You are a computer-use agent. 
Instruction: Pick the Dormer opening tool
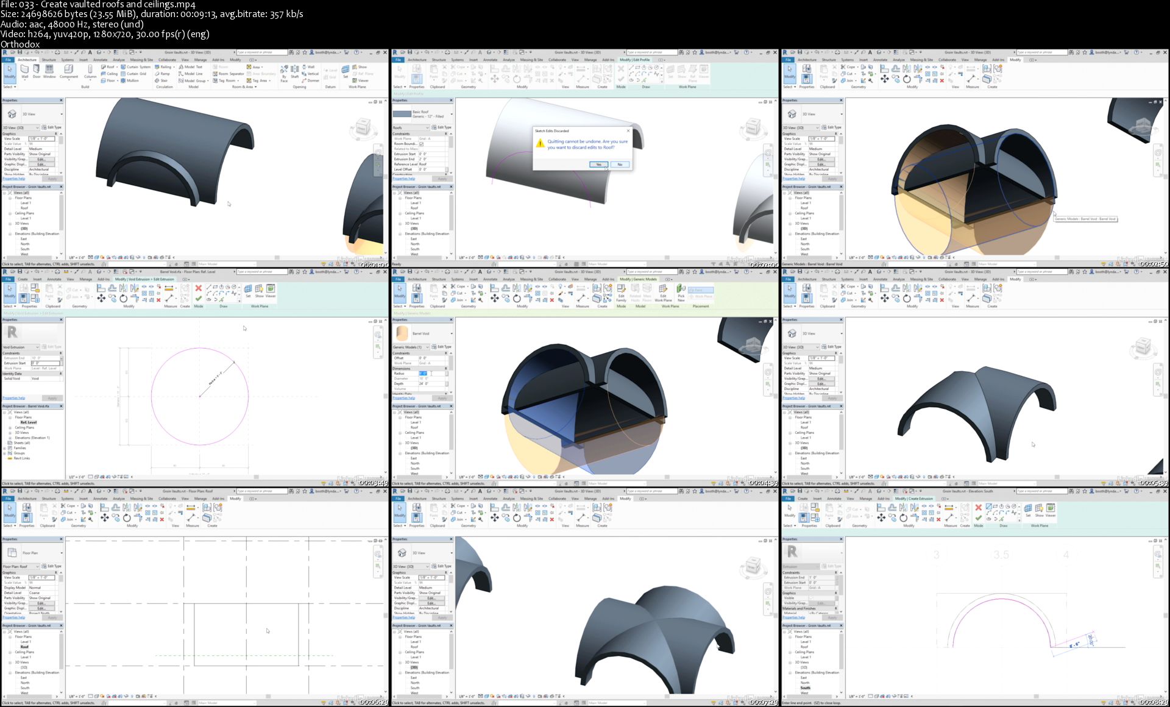(311, 80)
